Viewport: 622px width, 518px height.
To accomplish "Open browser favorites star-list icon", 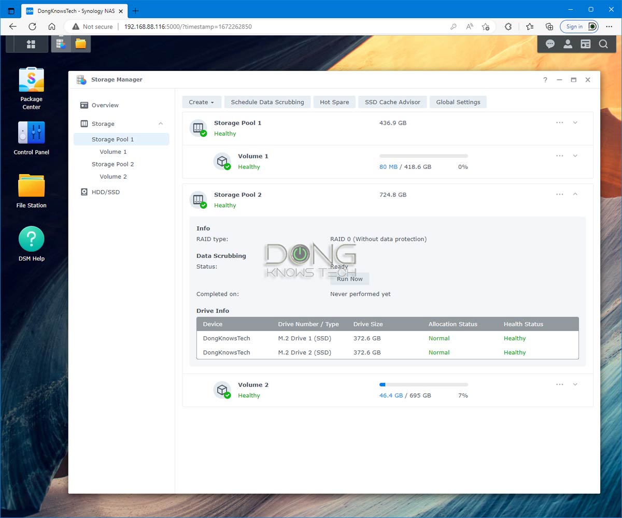I will (530, 26).
